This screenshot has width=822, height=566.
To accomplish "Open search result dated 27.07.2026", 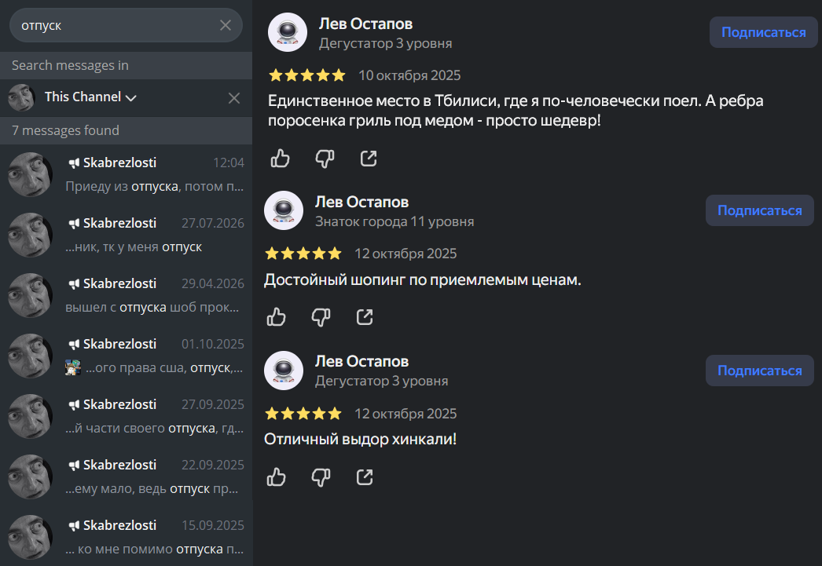I will [x=126, y=235].
